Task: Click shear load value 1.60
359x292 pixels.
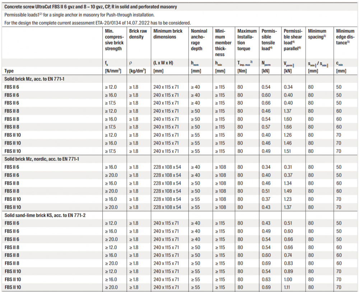Action: click(288, 119)
